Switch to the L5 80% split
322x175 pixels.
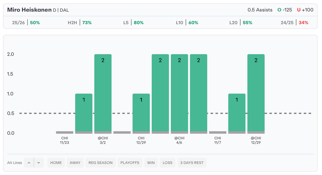point(133,23)
